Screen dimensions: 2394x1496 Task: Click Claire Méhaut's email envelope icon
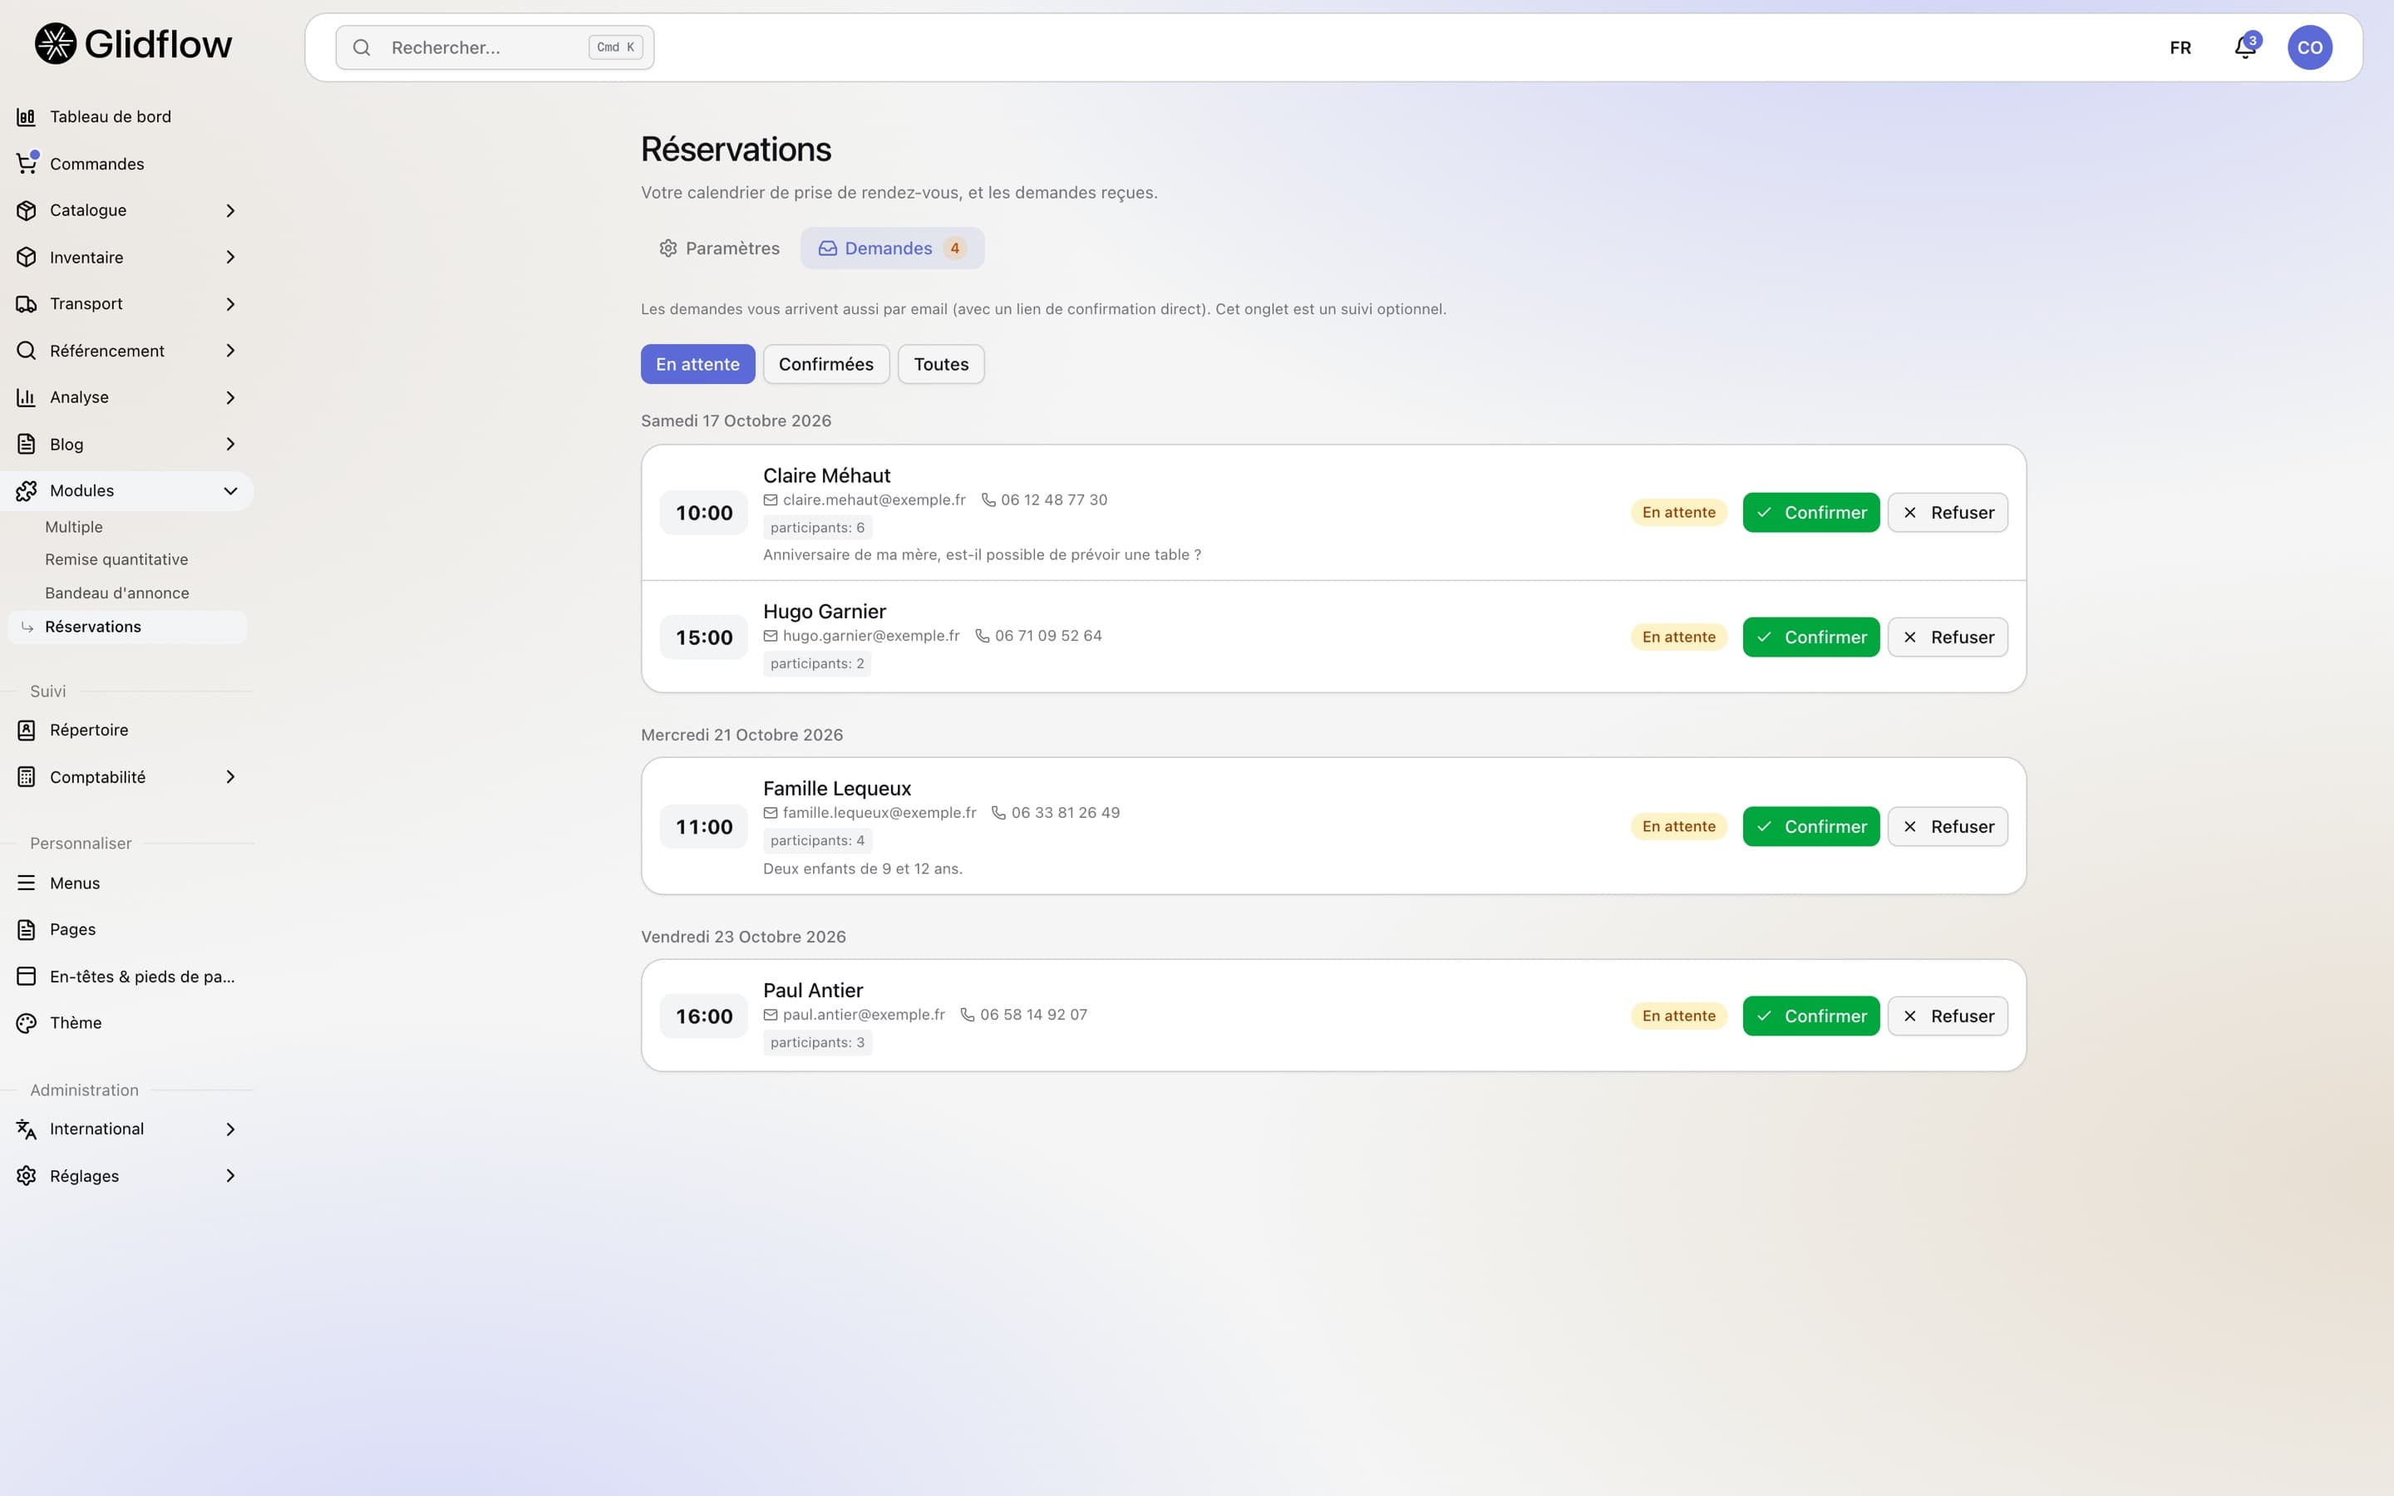771,499
